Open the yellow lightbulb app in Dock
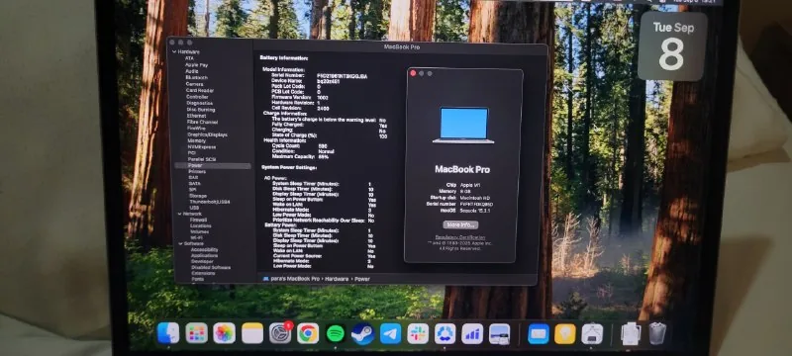The width and height of the screenshot is (792, 356). coord(565,333)
